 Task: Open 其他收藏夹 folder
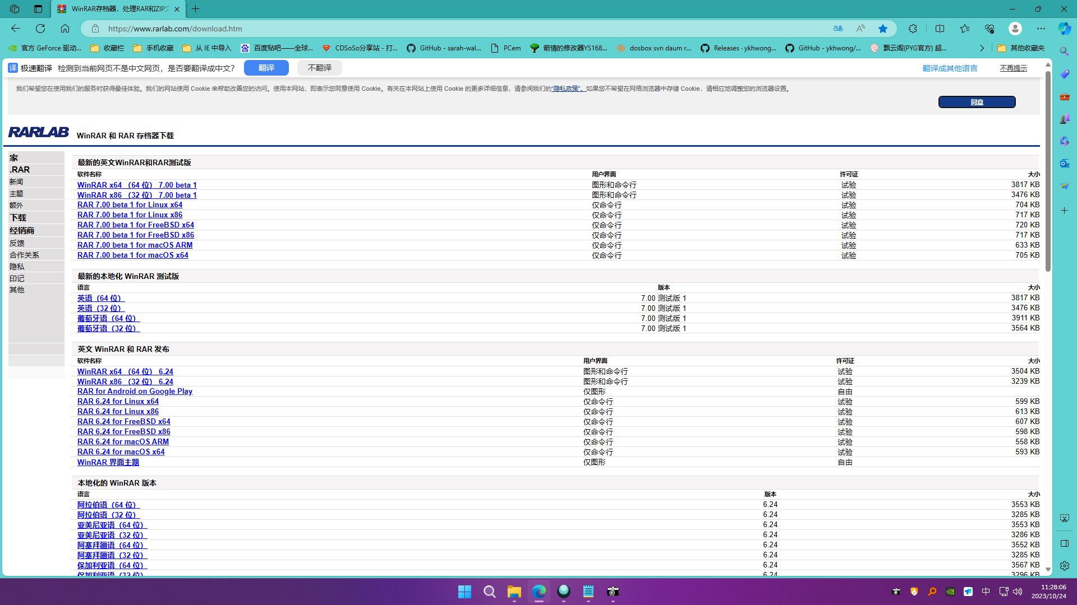coord(1021,48)
